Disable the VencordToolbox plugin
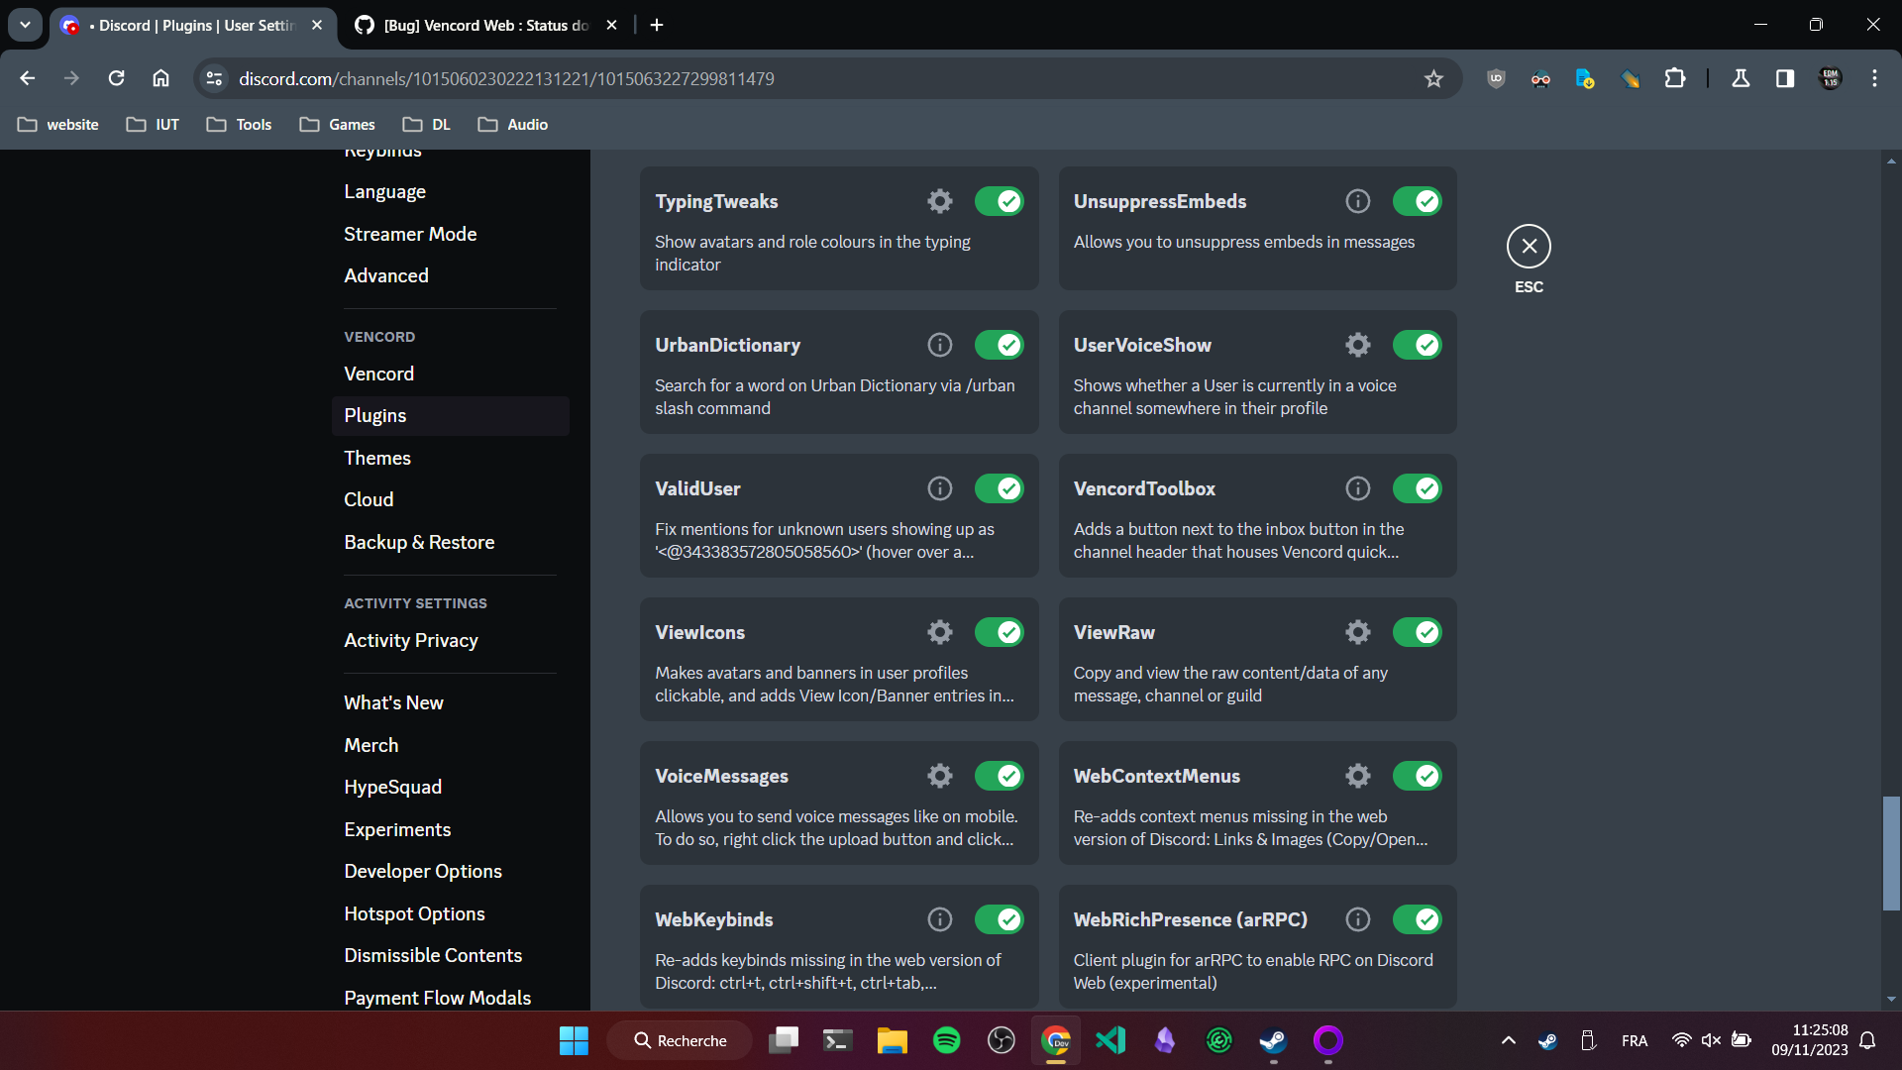The width and height of the screenshot is (1902, 1070). tap(1418, 487)
